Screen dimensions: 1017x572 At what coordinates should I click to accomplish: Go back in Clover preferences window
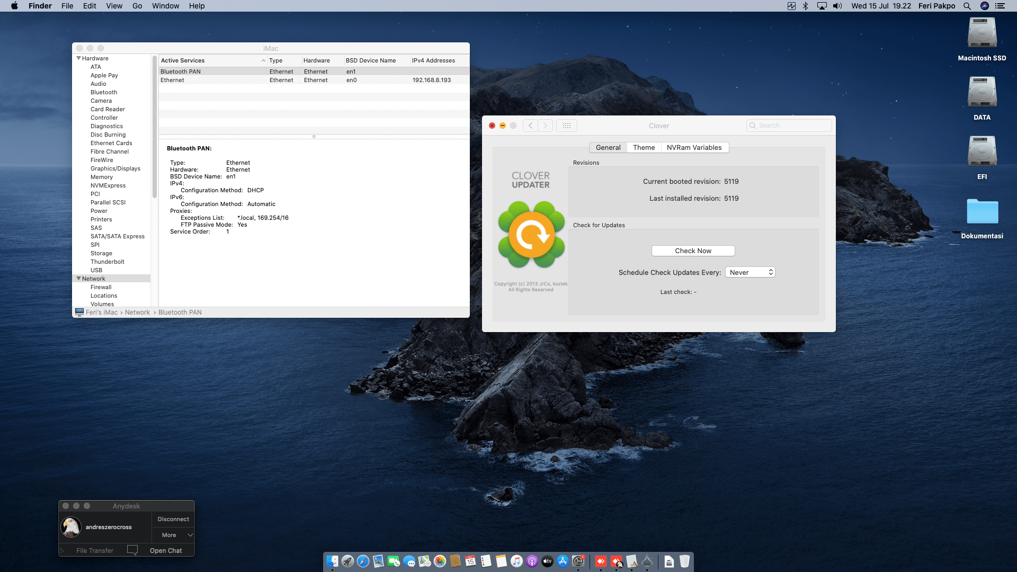[530, 126]
